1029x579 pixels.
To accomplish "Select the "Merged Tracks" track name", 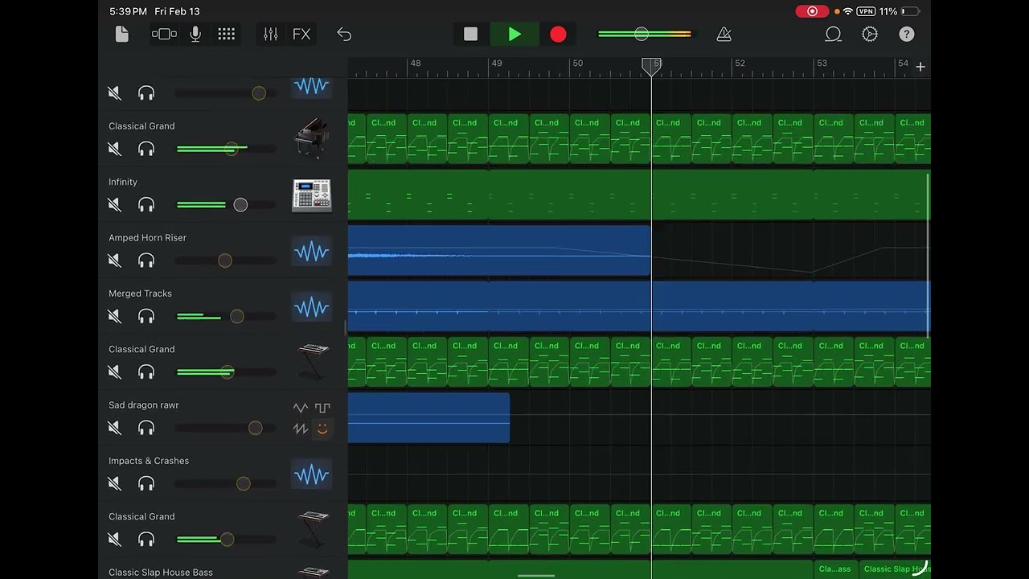I will click(140, 294).
